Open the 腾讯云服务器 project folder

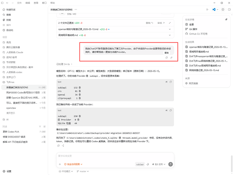point(24,47)
